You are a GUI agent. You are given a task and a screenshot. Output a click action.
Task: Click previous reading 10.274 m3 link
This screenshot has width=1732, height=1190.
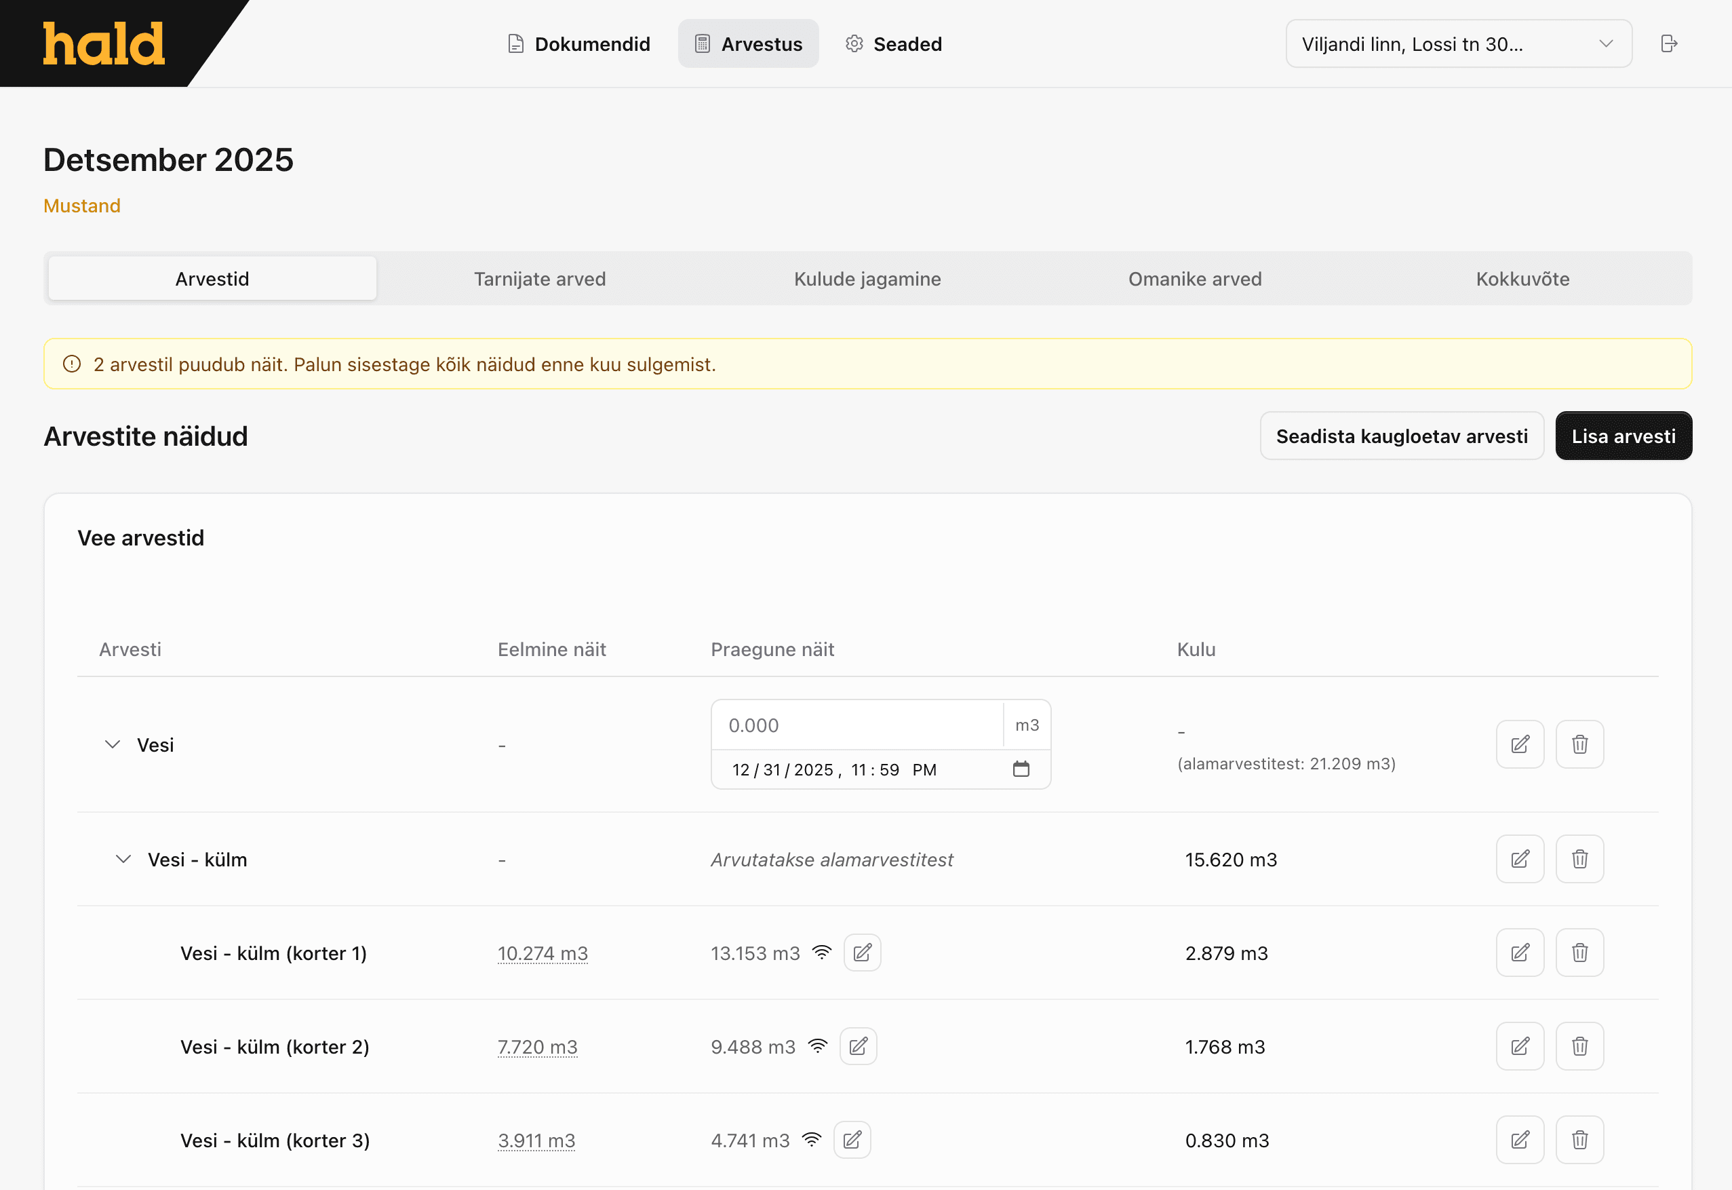(x=542, y=953)
